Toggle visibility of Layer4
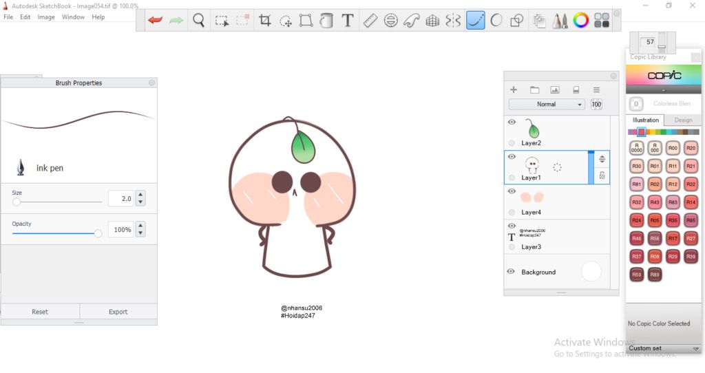This screenshot has height=373, width=705. 512,191
